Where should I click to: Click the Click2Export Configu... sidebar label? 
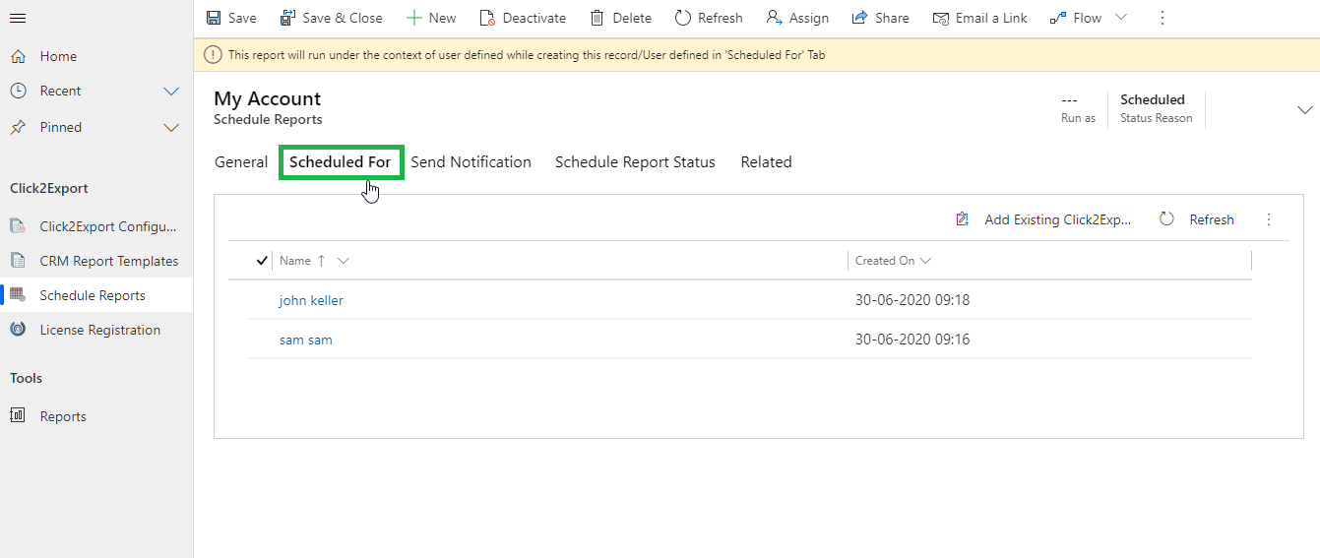(x=108, y=226)
